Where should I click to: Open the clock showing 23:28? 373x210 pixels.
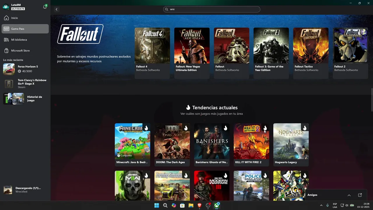[364, 205]
